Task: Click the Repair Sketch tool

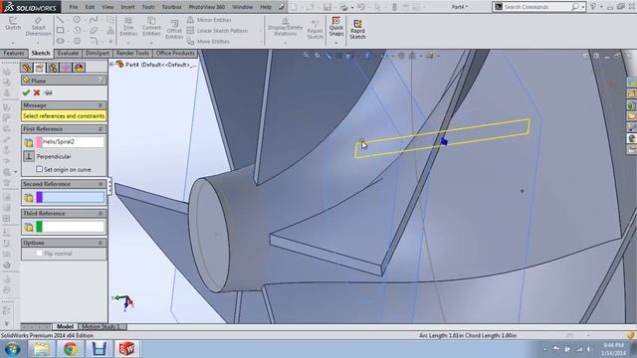Action: tap(315, 29)
